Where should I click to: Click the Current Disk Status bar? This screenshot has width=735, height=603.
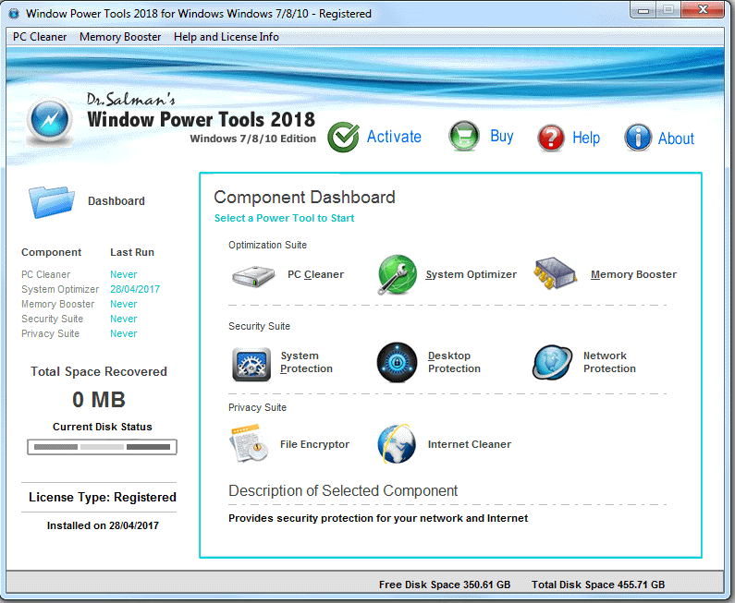point(103,447)
